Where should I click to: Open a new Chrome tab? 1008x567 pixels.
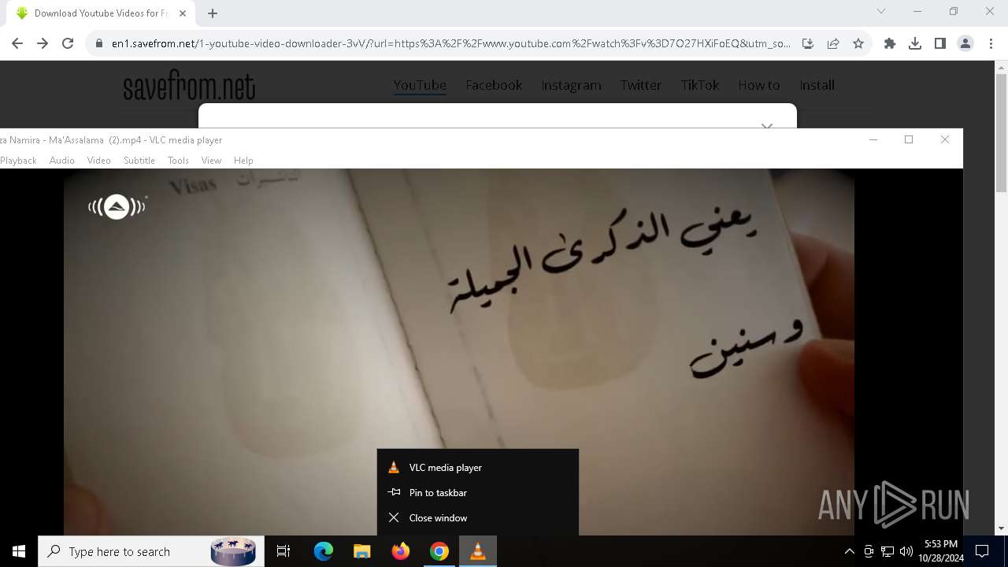[x=213, y=13]
